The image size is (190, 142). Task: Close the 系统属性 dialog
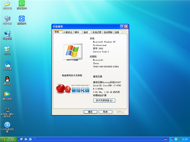pos(126,27)
